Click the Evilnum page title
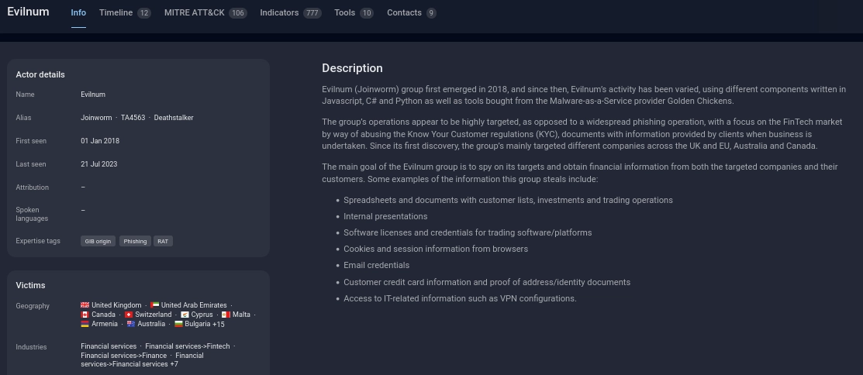863x375 pixels. [x=28, y=12]
